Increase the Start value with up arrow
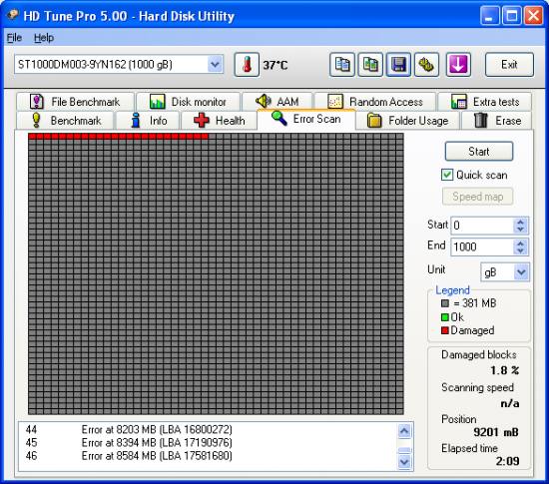 click(x=520, y=222)
